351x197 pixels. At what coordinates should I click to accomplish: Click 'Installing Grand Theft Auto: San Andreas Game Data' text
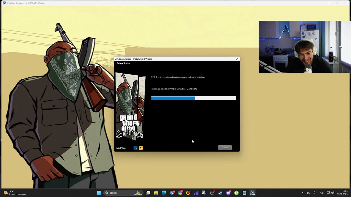(174, 89)
